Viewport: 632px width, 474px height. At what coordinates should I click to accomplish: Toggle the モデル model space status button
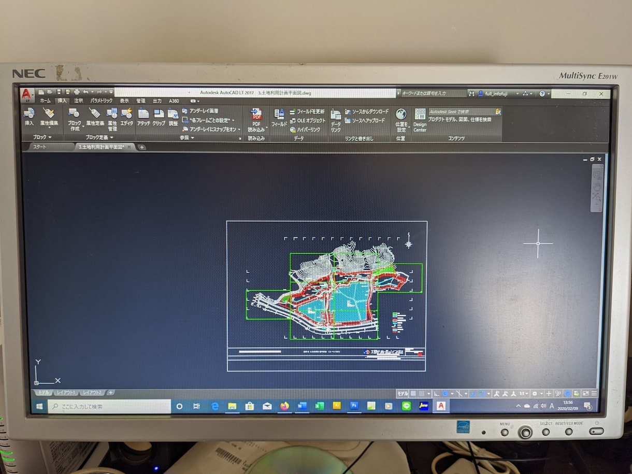(403, 394)
